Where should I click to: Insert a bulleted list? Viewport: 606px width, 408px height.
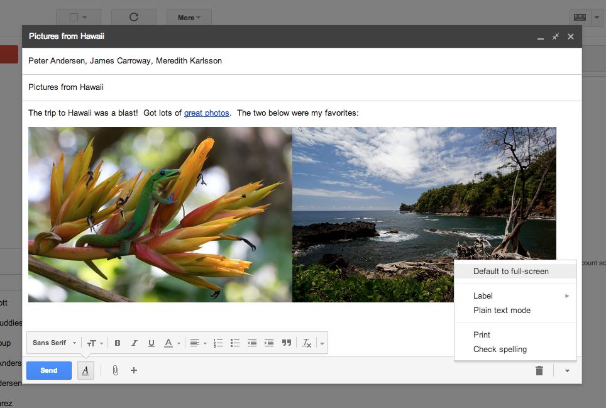tap(235, 343)
